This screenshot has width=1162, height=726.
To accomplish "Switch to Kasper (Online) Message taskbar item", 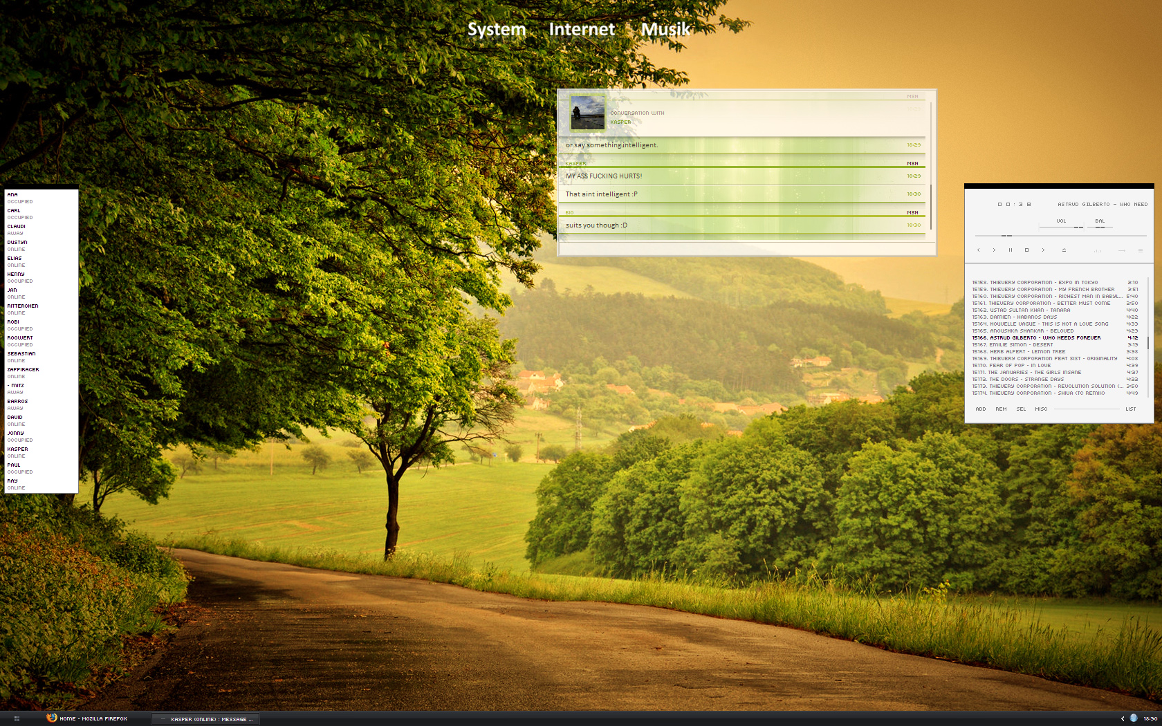I will (205, 719).
